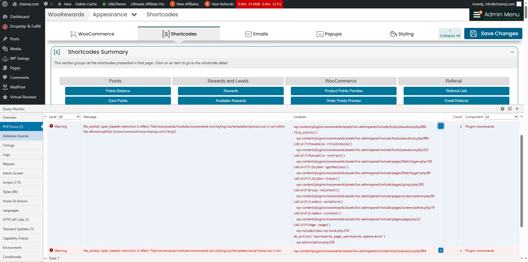Image resolution: width=528 pixels, height=262 pixels.
Task: Open HTTP API Calls (1) panel
Action: (21, 220)
